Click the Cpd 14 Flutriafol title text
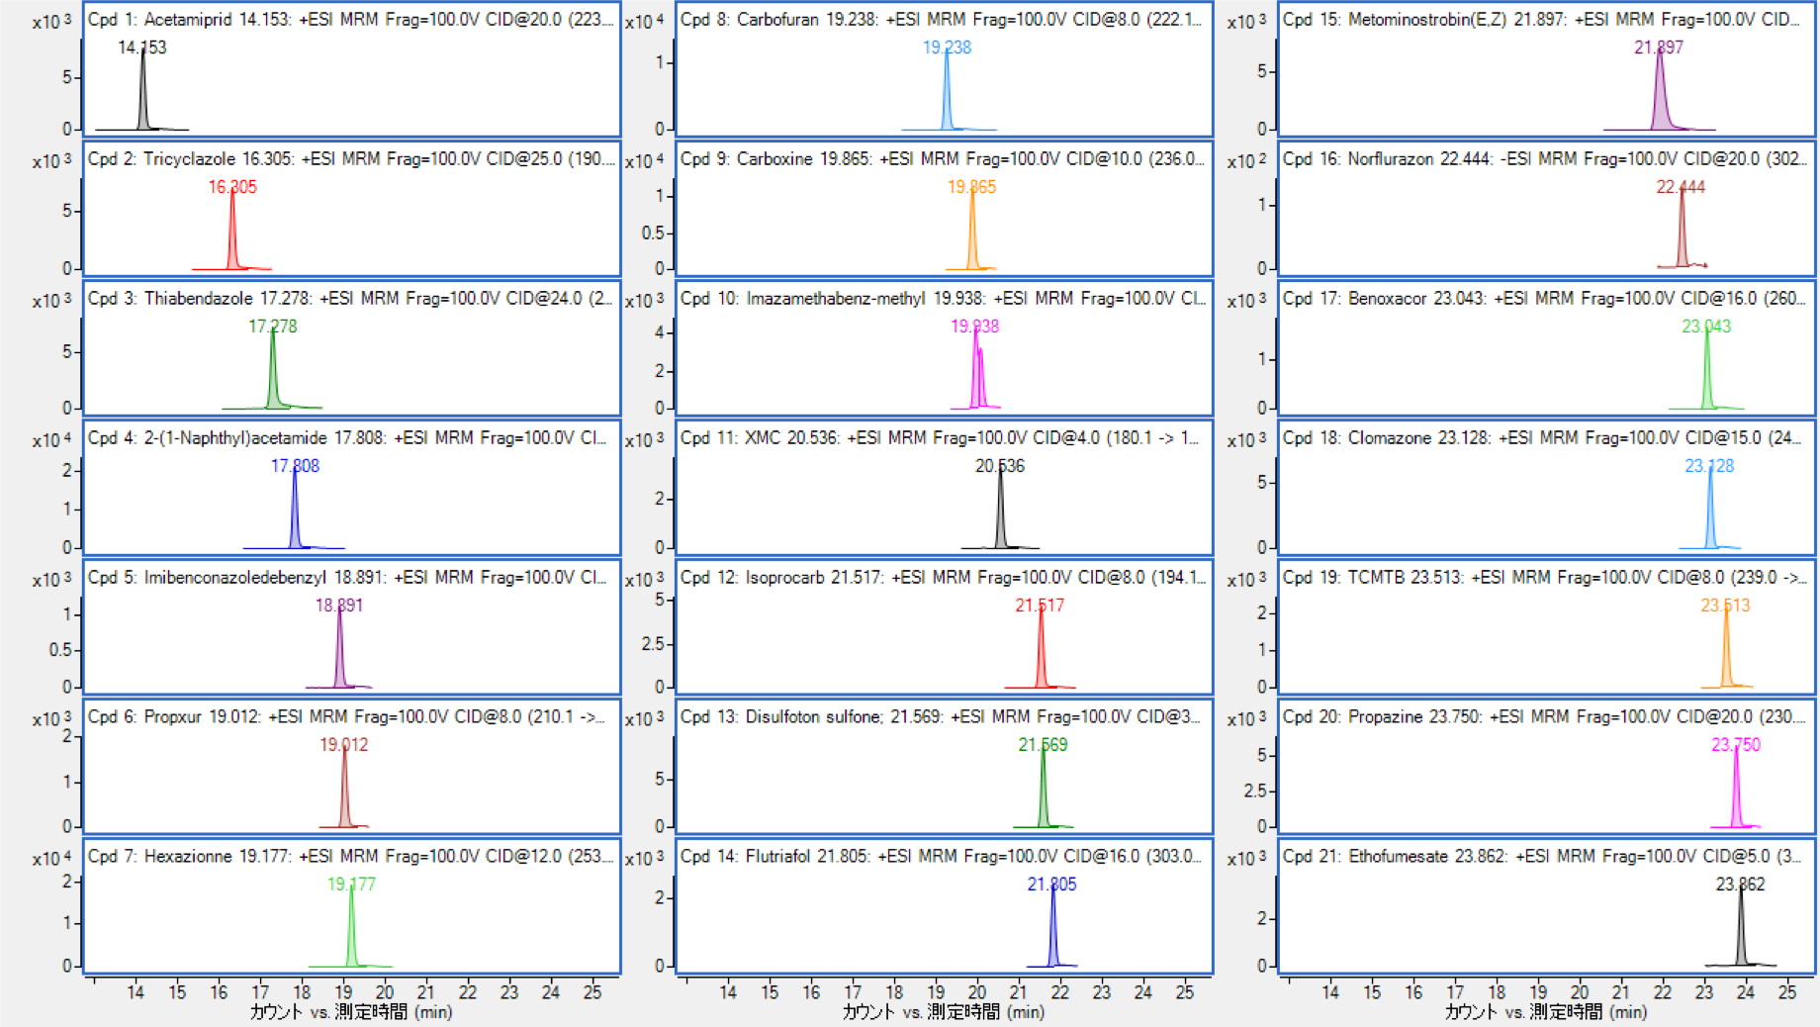Screen dimensions: 1820x1027 point(942,857)
